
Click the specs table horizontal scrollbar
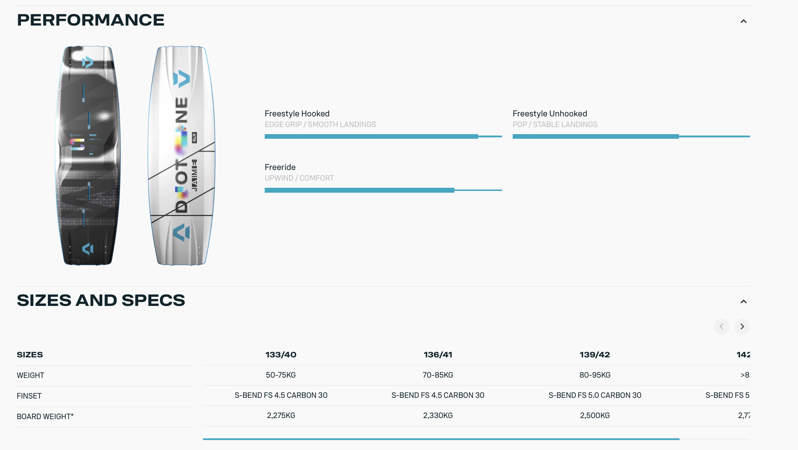point(441,439)
